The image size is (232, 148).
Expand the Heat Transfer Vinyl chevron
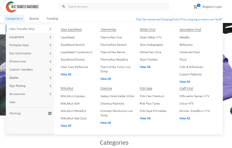50,29
